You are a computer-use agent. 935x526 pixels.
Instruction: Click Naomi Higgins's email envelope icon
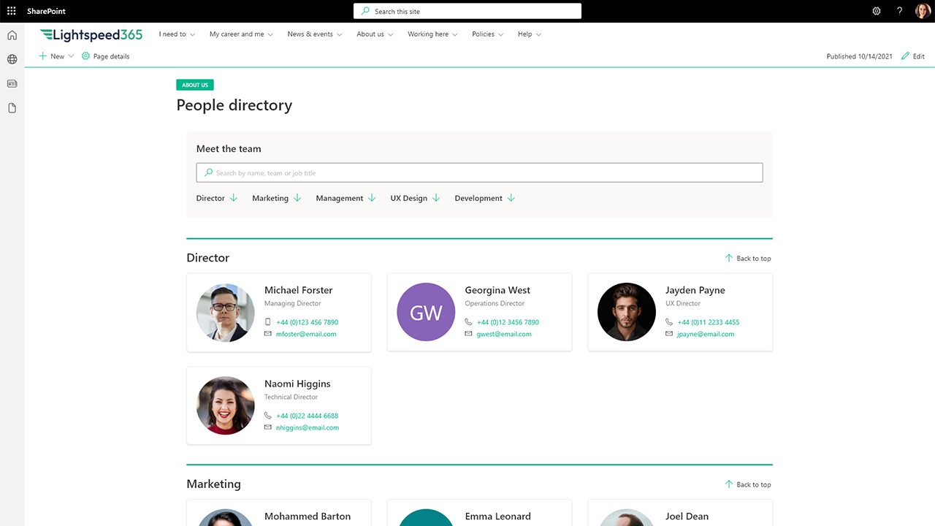(268, 427)
